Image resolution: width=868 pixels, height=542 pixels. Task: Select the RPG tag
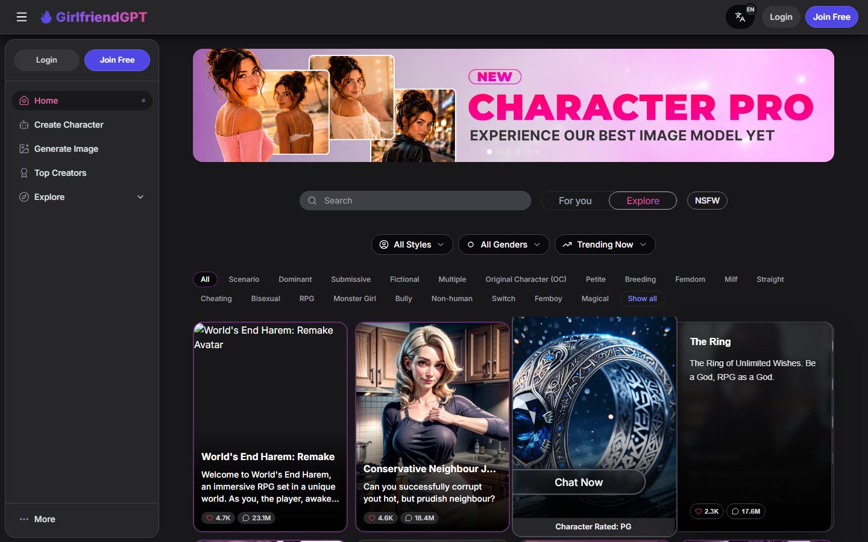point(307,299)
